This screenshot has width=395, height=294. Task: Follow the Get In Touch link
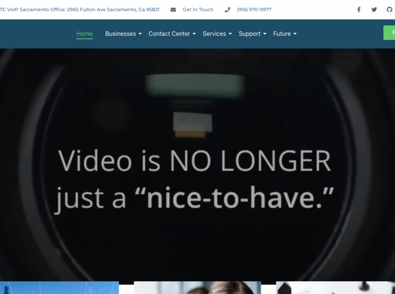click(198, 10)
